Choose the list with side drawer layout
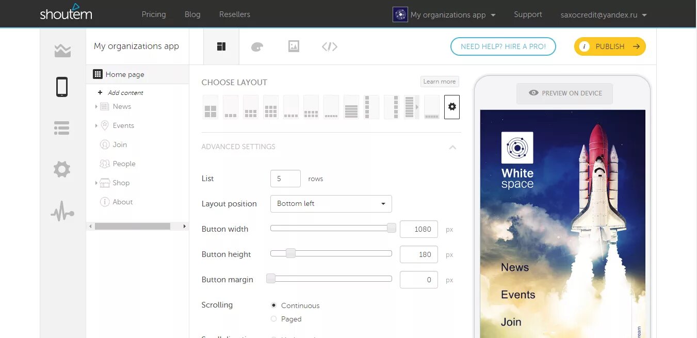697x338 pixels. pos(412,107)
